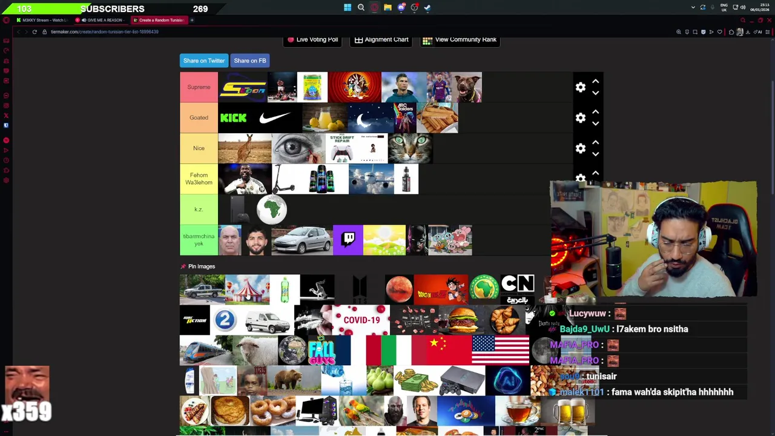This screenshot has height=436, width=775.
Task: Select the tibarmchina yek tier label
Action: click(199, 240)
